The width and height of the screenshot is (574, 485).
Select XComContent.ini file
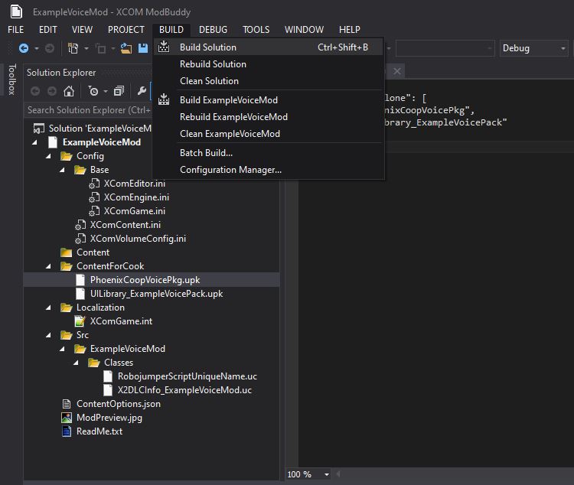(x=126, y=225)
